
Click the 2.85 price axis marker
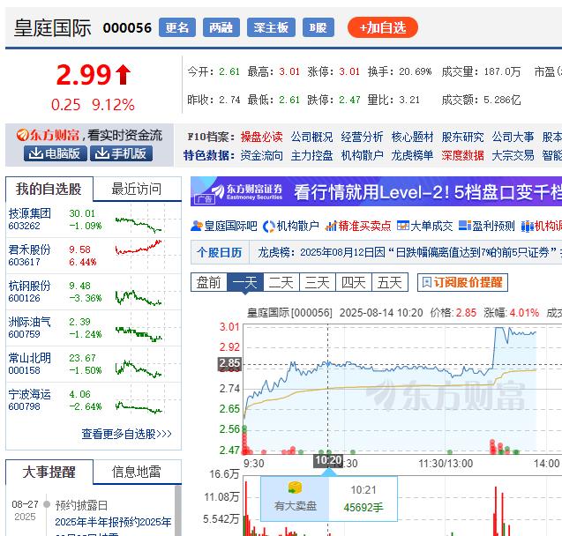coord(229,363)
